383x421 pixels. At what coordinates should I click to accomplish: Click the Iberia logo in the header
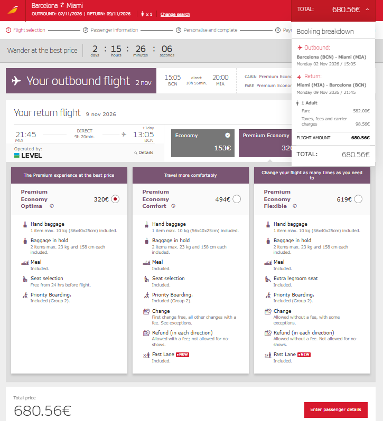13,10
